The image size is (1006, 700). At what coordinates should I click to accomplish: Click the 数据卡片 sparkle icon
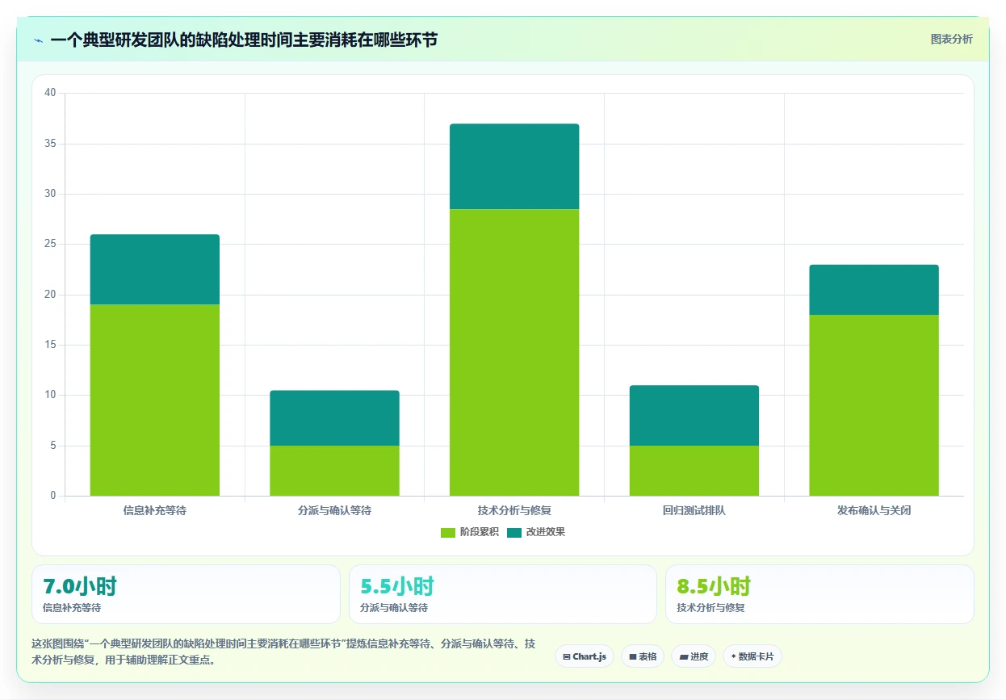tap(733, 656)
